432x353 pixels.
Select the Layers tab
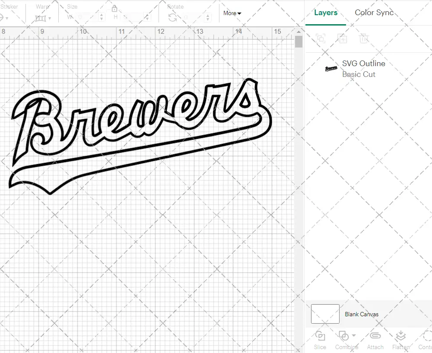click(x=326, y=13)
